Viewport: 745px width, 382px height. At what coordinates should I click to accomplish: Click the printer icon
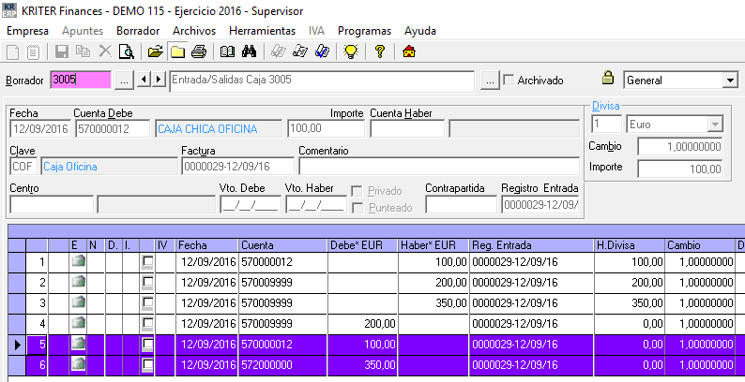tap(199, 51)
